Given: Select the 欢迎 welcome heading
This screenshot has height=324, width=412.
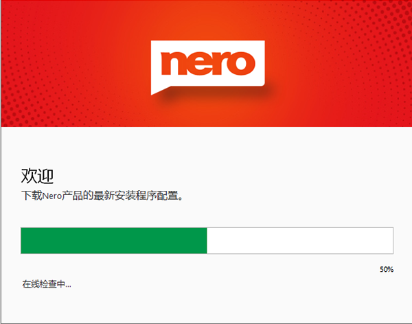Looking at the screenshot, I should (x=37, y=176).
